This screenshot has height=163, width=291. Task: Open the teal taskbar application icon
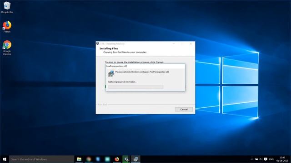(x=107, y=159)
